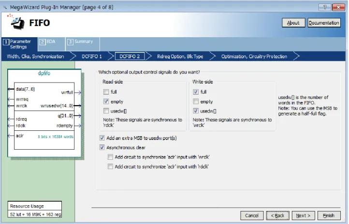The width and height of the screenshot is (349, 224).
Task: Enable synchronize aclr input with wrclk
Action: [110, 157]
